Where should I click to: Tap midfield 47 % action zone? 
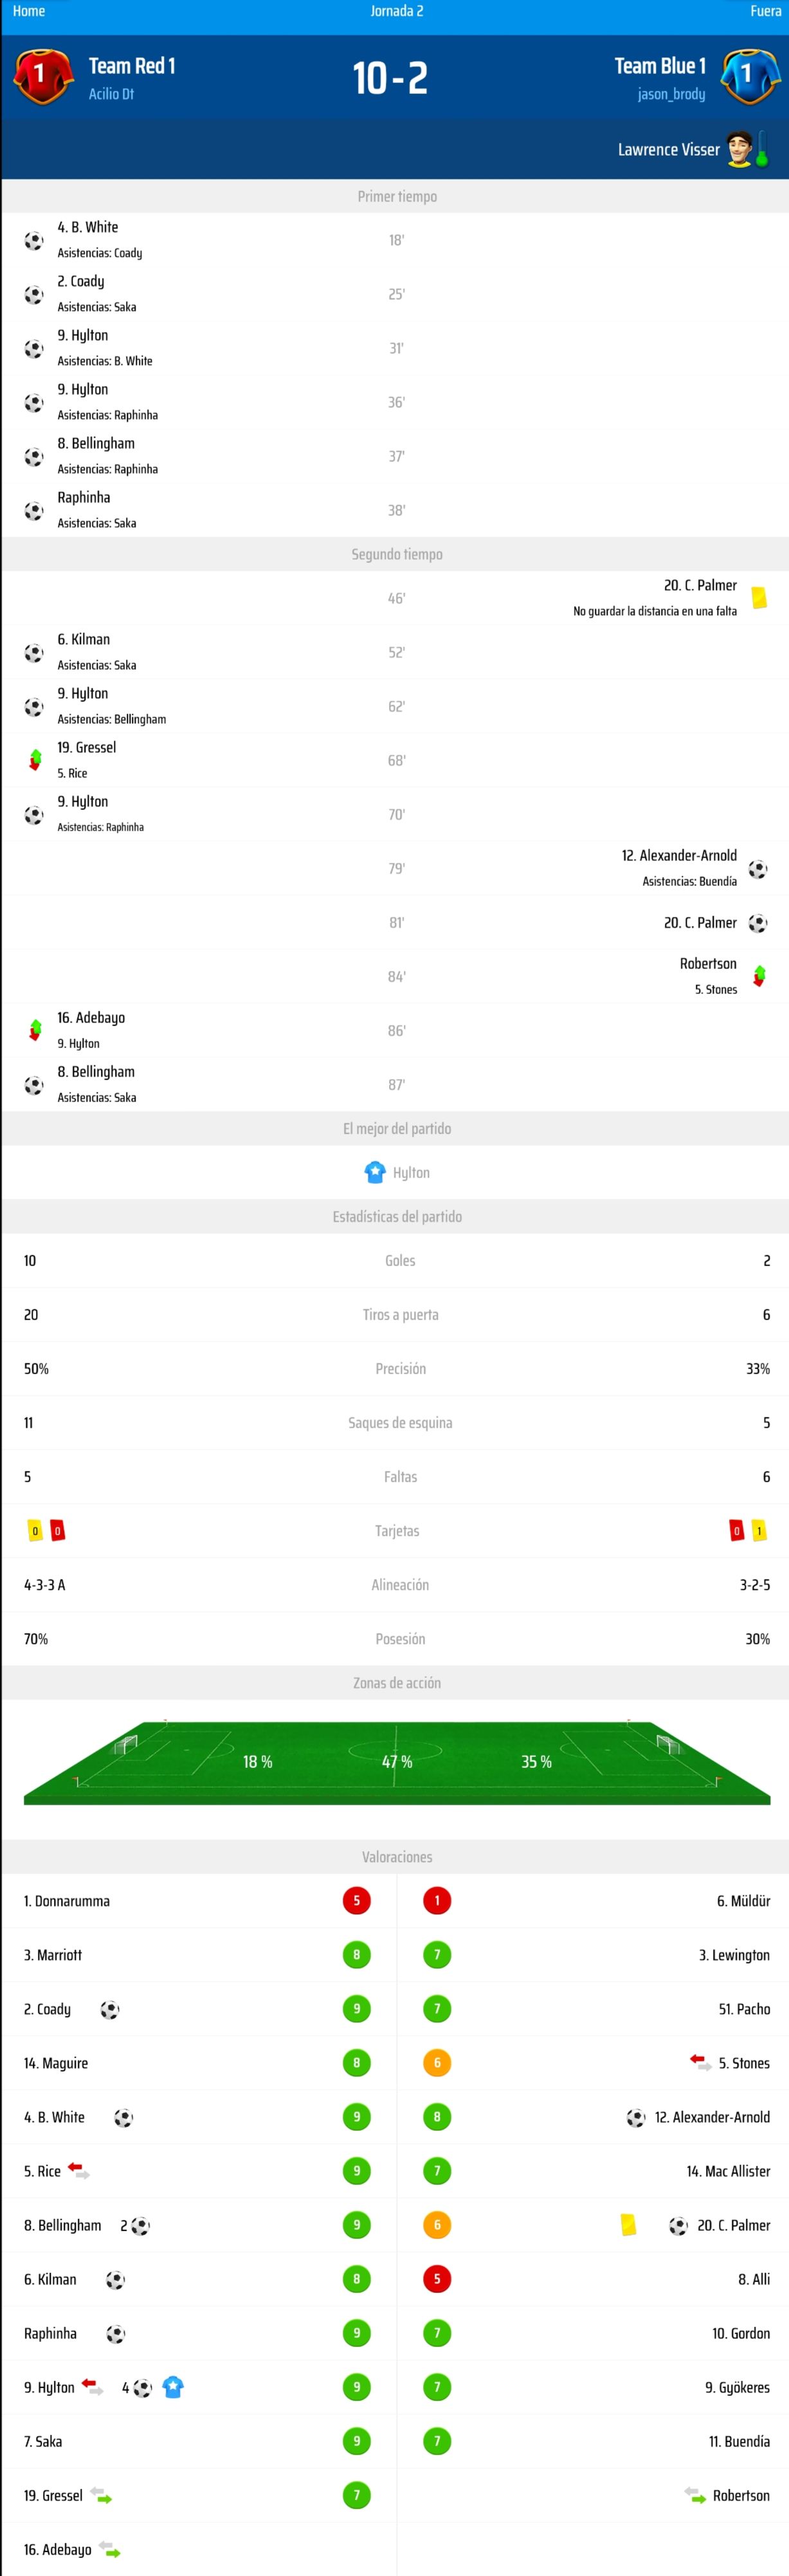pos(397,1762)
